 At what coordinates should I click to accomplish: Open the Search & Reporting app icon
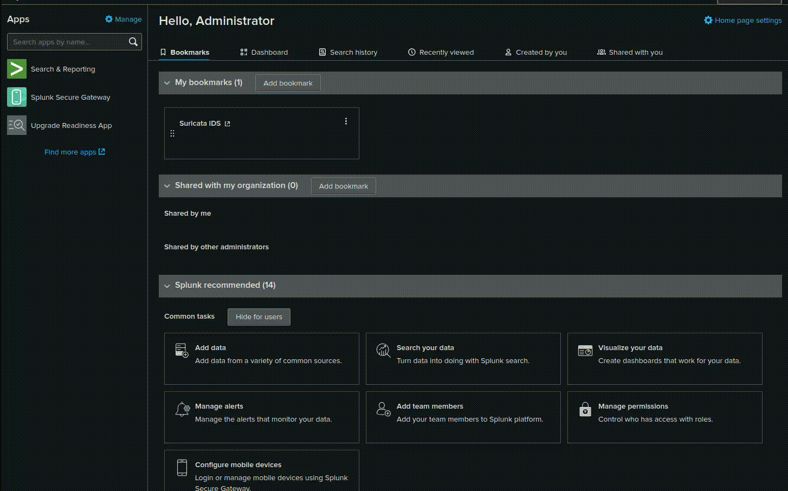click(x=17, y=69)
